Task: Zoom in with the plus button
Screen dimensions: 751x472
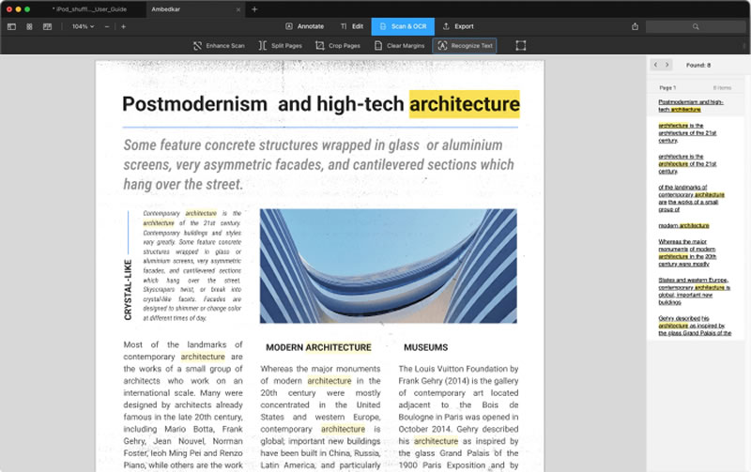Action: (124, 27)
